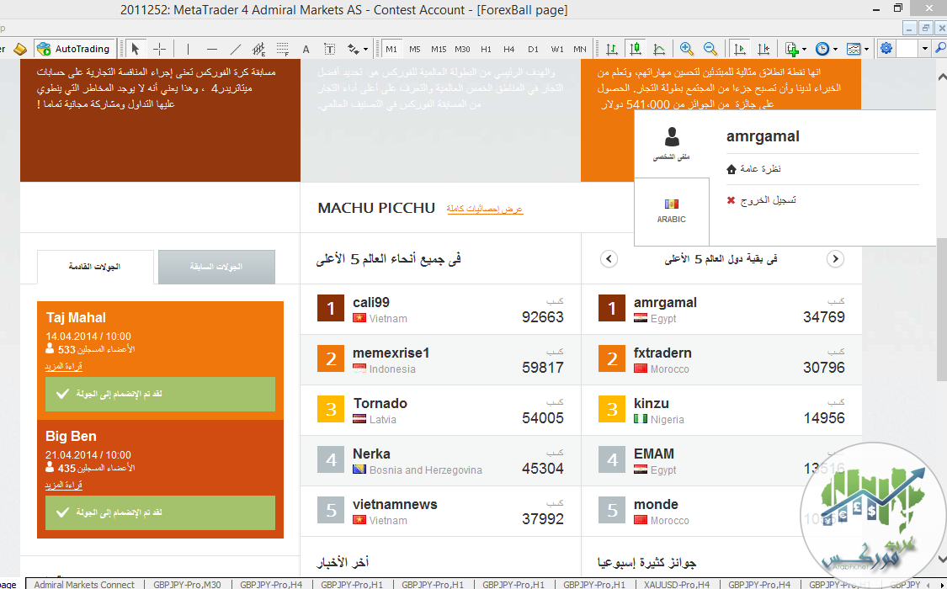Select the Crosshair tool
The height and width of the screenshot is (589, 947).
[x=159, y=49]
